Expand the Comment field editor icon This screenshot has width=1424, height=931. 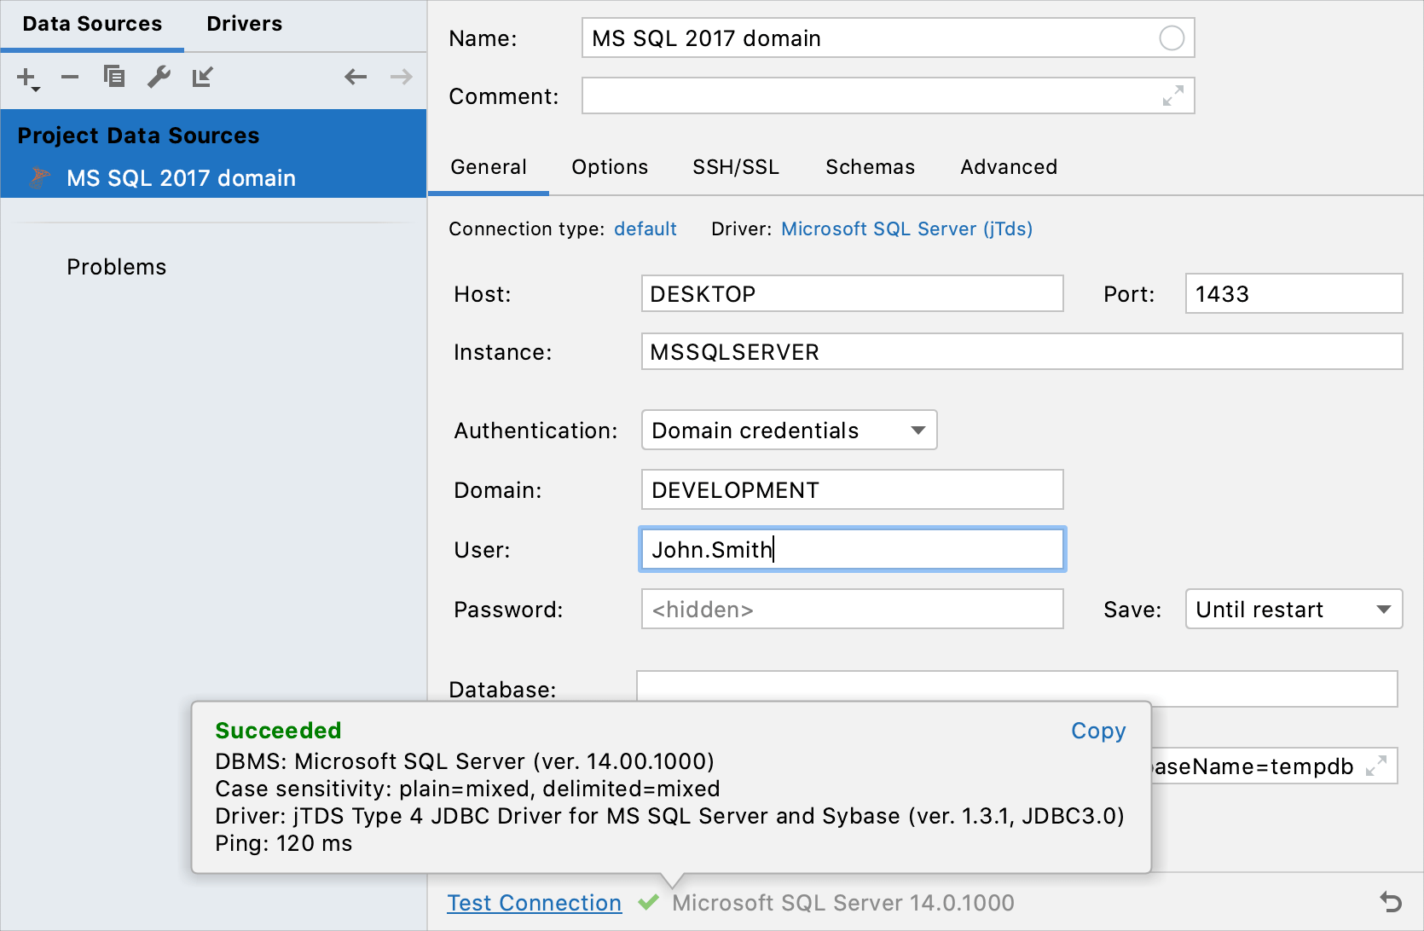click(1174, 95)
